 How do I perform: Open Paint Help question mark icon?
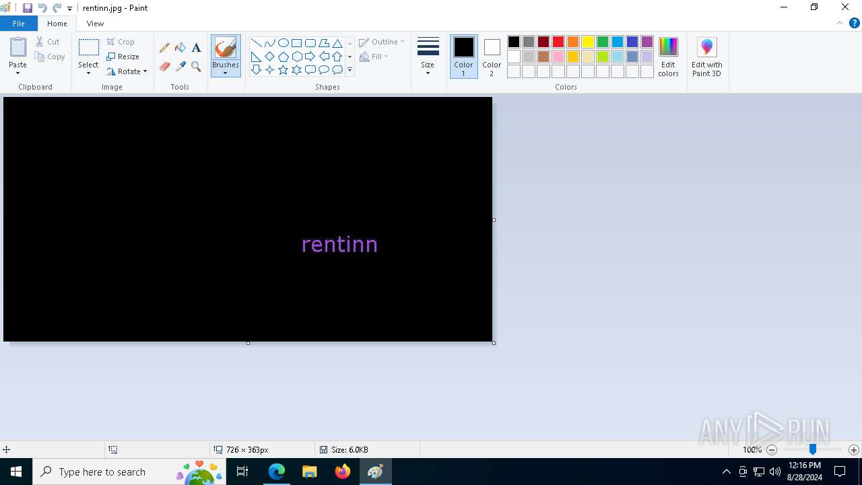(x=854, y=23)
